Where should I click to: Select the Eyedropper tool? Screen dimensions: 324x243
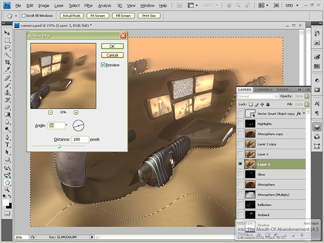(x=8, y=70)
